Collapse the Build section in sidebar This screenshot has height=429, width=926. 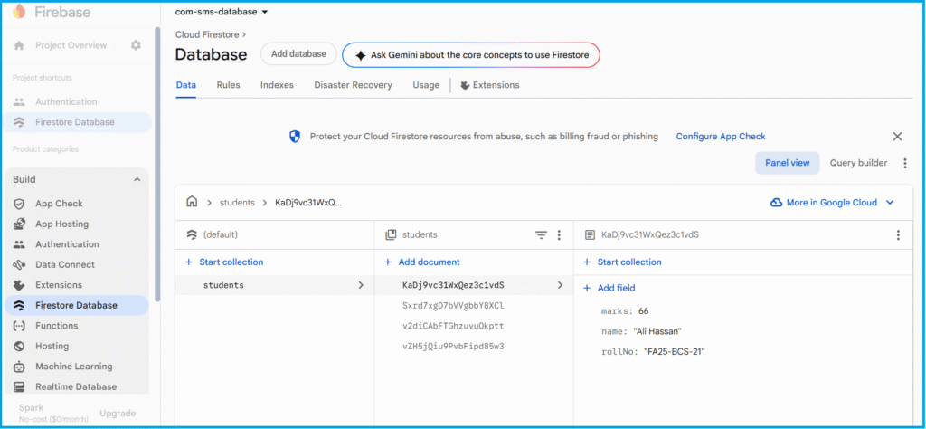[137, 179]
